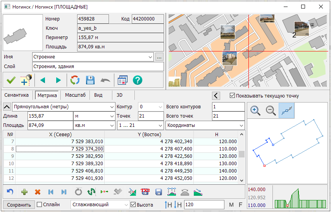
Task: Zoom in on the contour preview
Action: 255,111
